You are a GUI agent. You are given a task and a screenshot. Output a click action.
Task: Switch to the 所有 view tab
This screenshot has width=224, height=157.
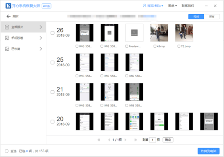[212, 17]
